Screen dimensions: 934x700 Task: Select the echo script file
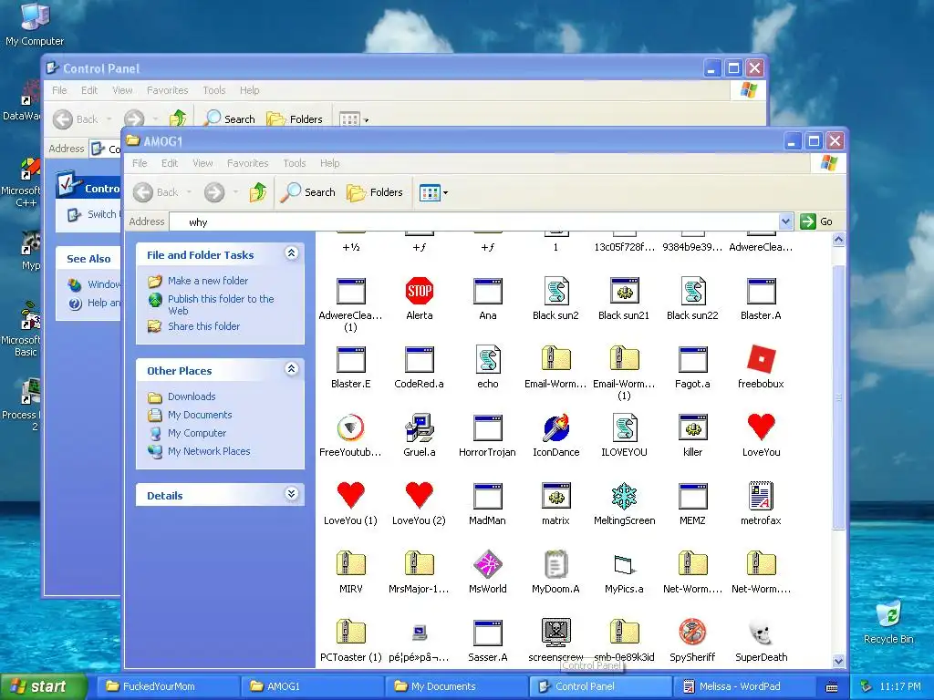click(487, 359)
